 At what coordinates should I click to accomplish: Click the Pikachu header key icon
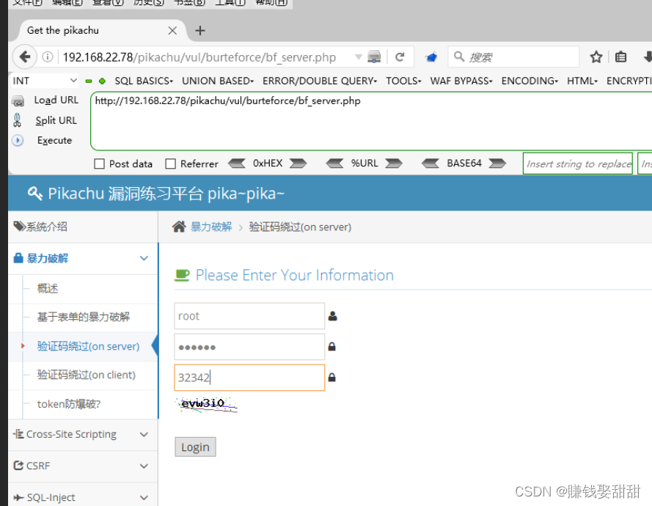point(34,194)
